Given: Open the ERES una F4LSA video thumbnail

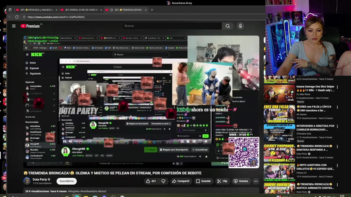Looking at the screenshot, I should coord(279,114).
